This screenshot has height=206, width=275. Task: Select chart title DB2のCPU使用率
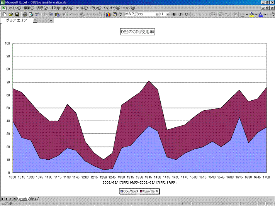(137, 32)
